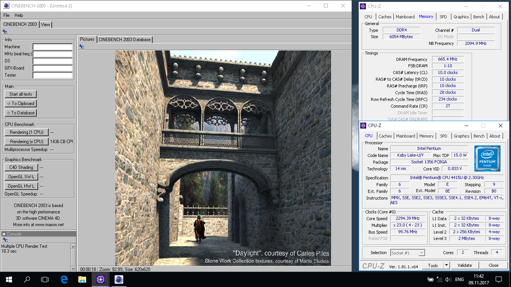Image resolution: width=511 pixels, height=287 pixels.
Task: Run the C4D Shading benchmark
Action: (21, 167)
